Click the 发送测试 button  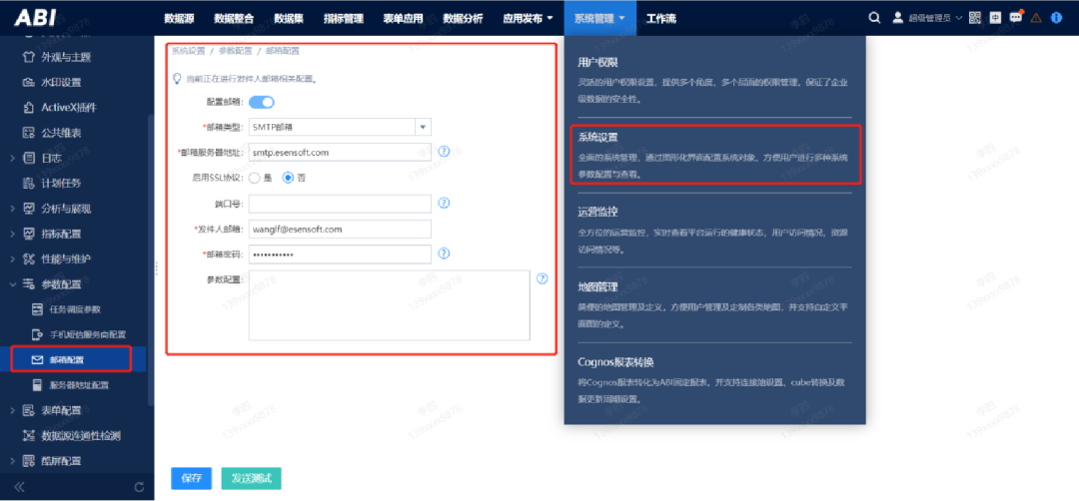coord(251,478)
